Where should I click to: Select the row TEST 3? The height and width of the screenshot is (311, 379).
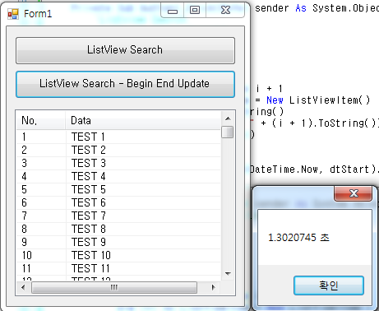click(x=118, y=163)
